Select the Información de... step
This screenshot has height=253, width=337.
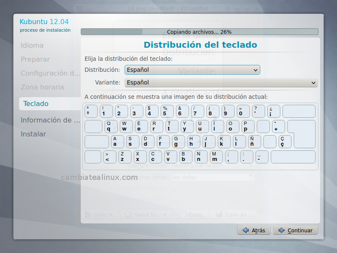tap(50, 120)
